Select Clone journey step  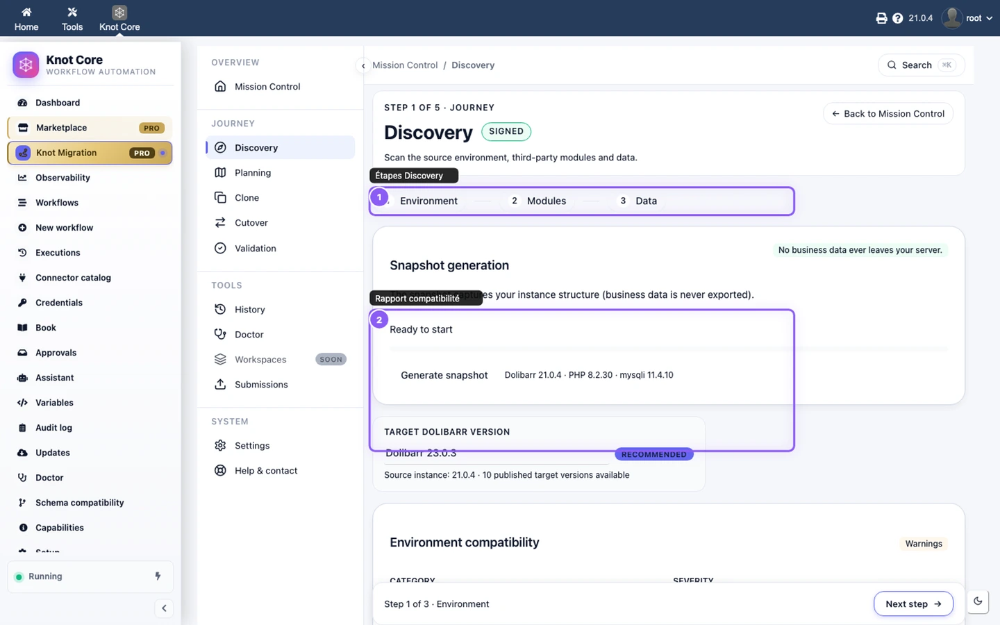[280, 198]
